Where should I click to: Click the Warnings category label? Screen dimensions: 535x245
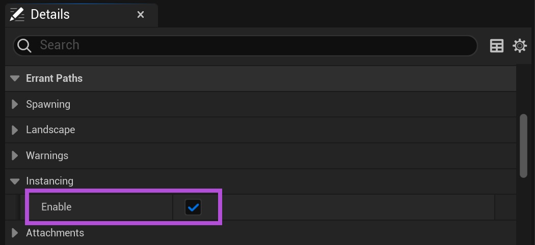click(x=47, y=156)
